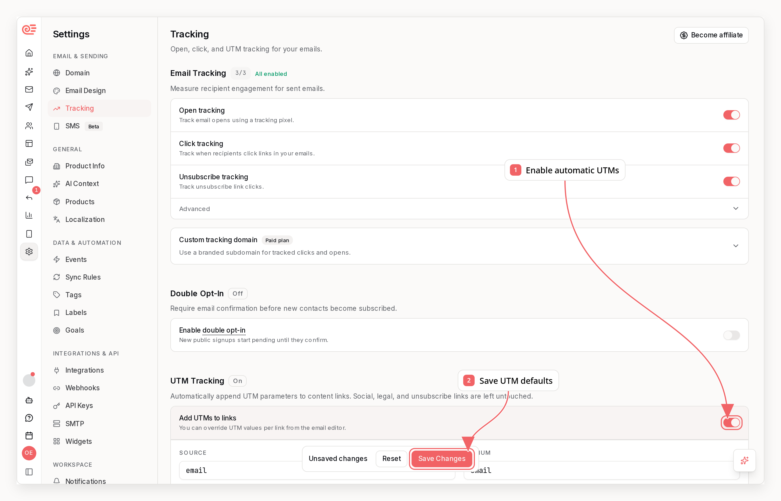Click the palette icon beside Email Design
The height and width of the screenshot is (501, 781).
57,91
